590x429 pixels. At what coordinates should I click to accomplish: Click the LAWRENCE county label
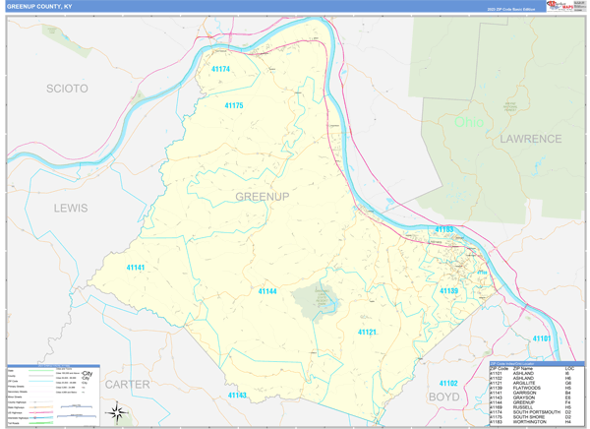[529, 139]
